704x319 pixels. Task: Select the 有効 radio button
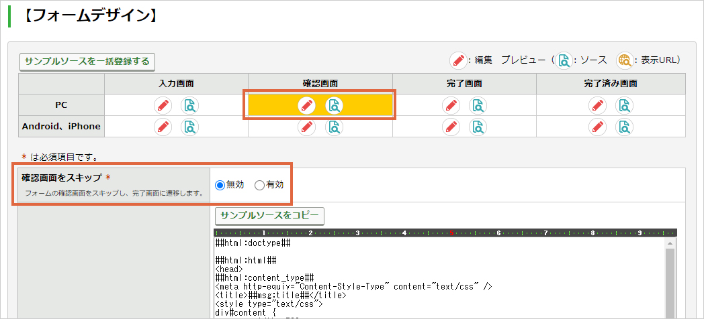(x=259, y=185)
